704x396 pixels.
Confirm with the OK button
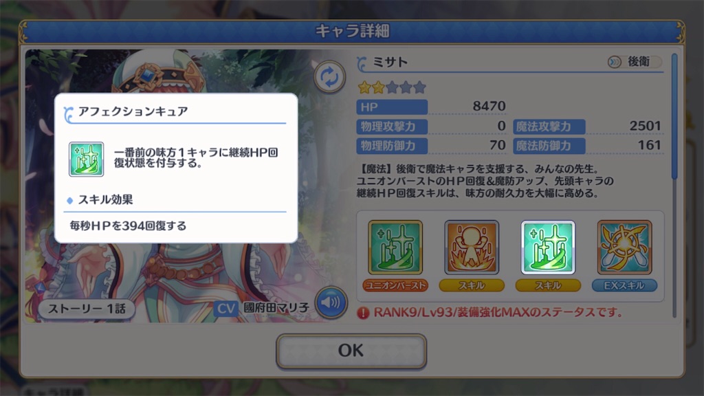[x=351, y=351]
